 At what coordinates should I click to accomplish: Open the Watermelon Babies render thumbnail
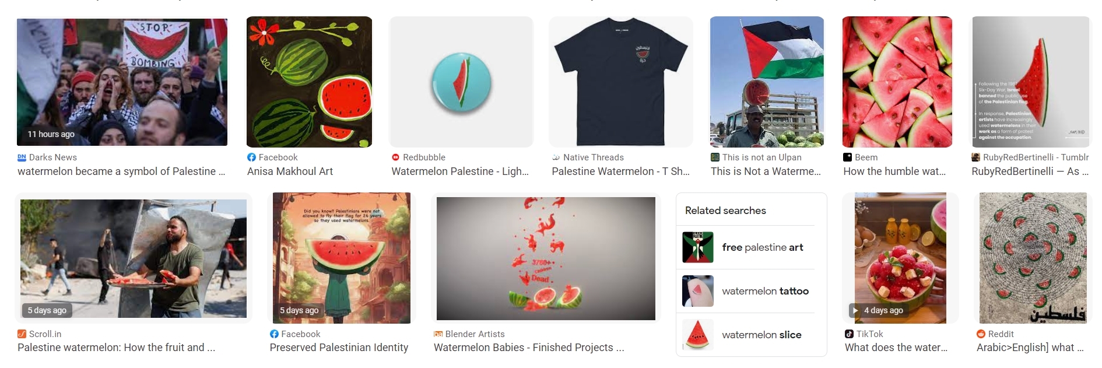pyautogui.click(x=546, y=258)
